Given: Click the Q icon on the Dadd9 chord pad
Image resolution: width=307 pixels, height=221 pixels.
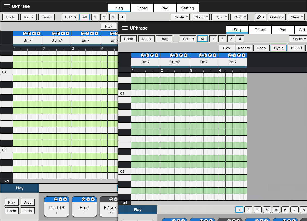Looking at the screenshot, I should click(56, 199).
